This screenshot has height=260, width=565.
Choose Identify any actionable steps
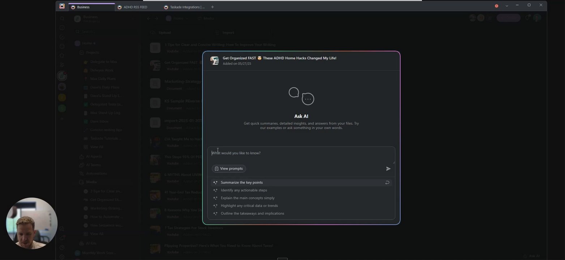tap(301, 190)
